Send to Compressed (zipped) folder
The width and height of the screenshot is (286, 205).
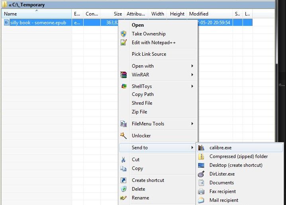(240, 156)
